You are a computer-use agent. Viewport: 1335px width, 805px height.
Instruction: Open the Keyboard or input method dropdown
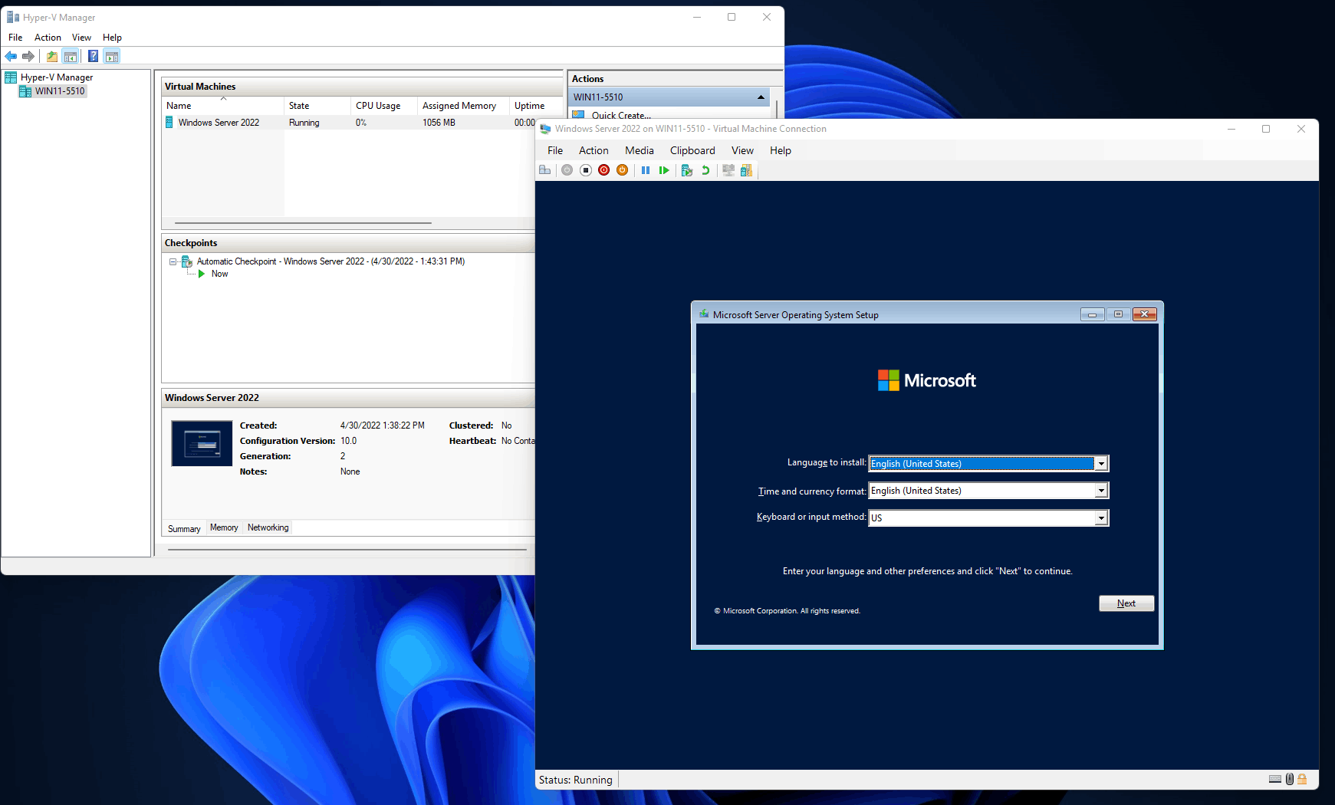(x=1101, y=517)
